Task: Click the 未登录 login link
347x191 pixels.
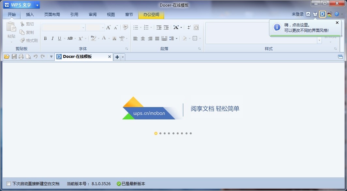Action: 297,14
